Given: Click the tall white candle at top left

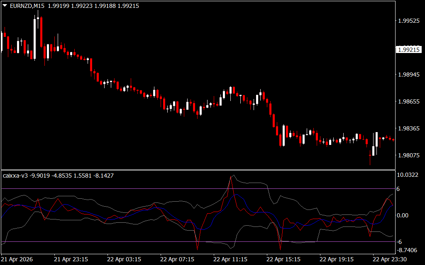Looking at the screenshot, I should click(35, 38).
